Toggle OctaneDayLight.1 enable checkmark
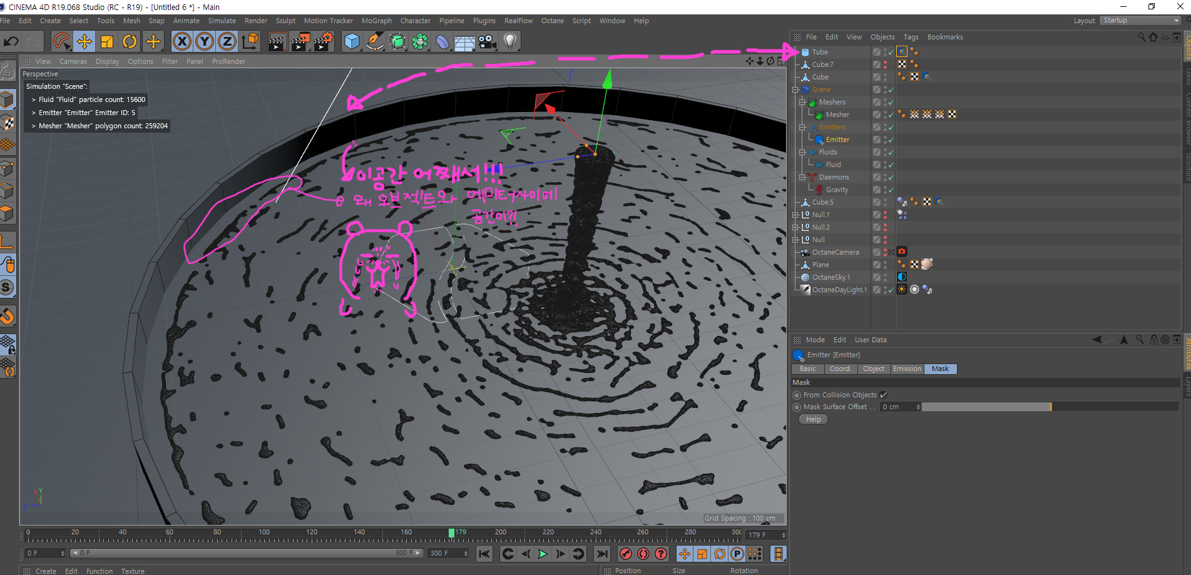Screen dimensions: 1191x575 coord(891,290)
